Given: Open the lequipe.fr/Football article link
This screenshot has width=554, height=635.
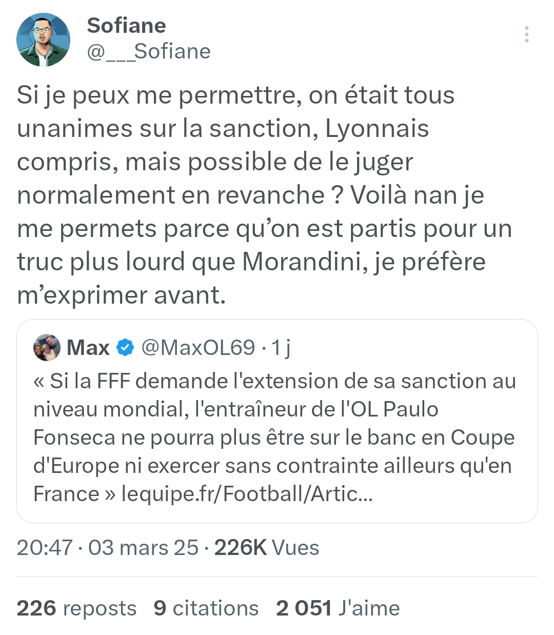Looking at the screenshot, I should pyautogui.click(x=247, y=494).
